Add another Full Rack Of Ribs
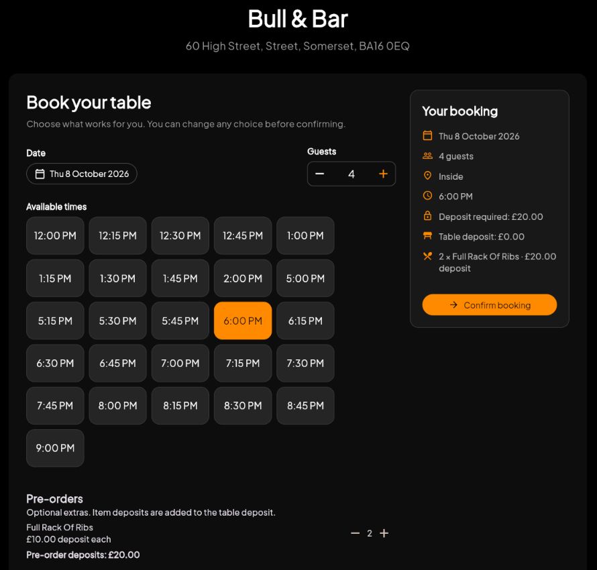 click(x=384, y=533)
